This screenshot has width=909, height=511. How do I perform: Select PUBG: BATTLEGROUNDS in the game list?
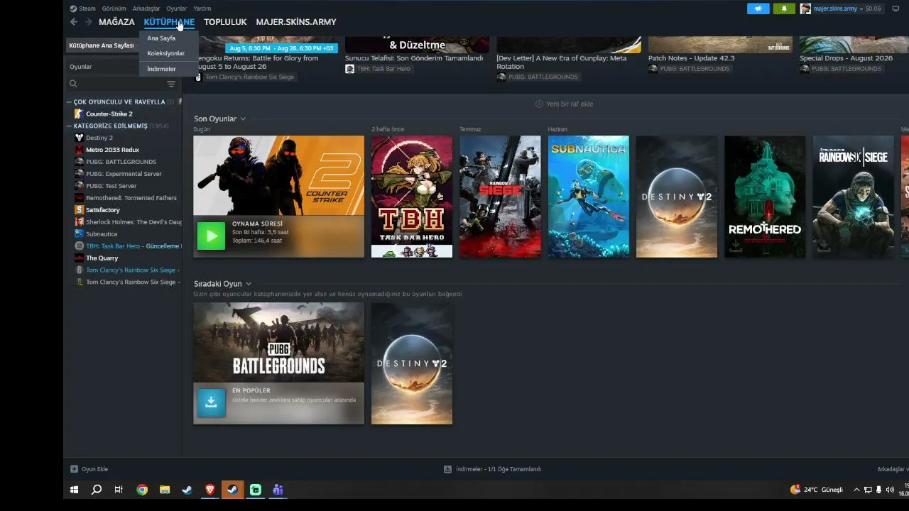click(x=121, y=162)
